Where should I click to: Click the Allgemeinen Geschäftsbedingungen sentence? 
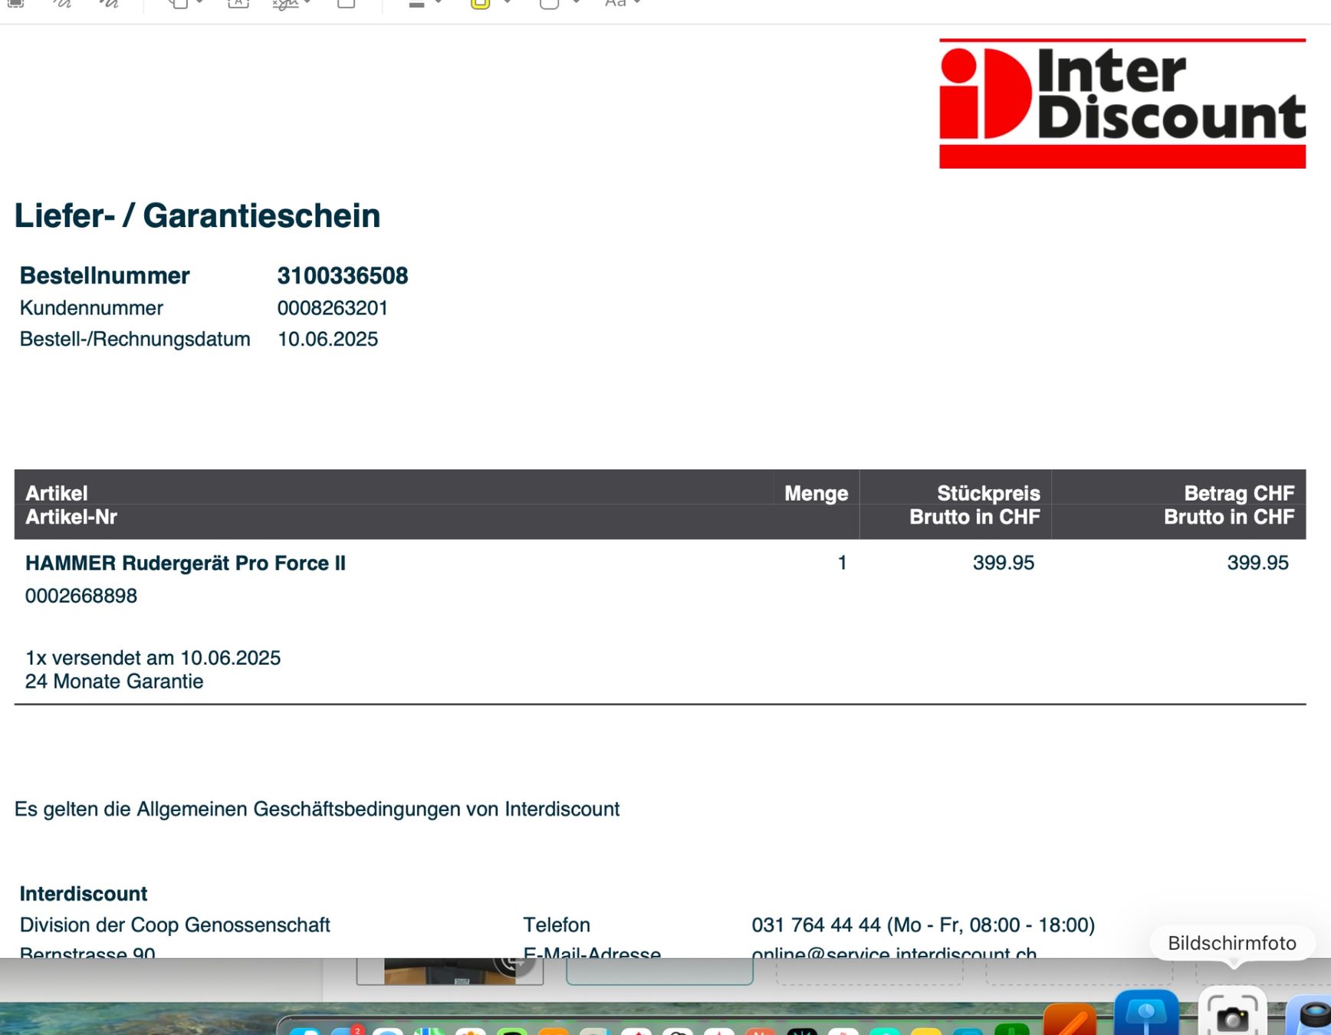(x=317, y=809)
